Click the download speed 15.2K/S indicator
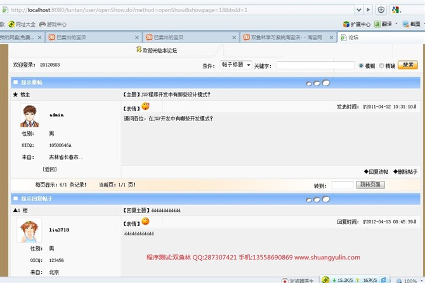The width and height of the screenshot is (425, 283). coord(343,280)
